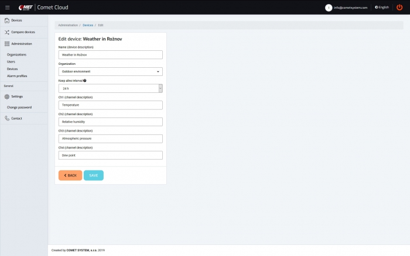Screen dimensions: 410x256
Task: Click the red power logout icon
Action: 399,8
